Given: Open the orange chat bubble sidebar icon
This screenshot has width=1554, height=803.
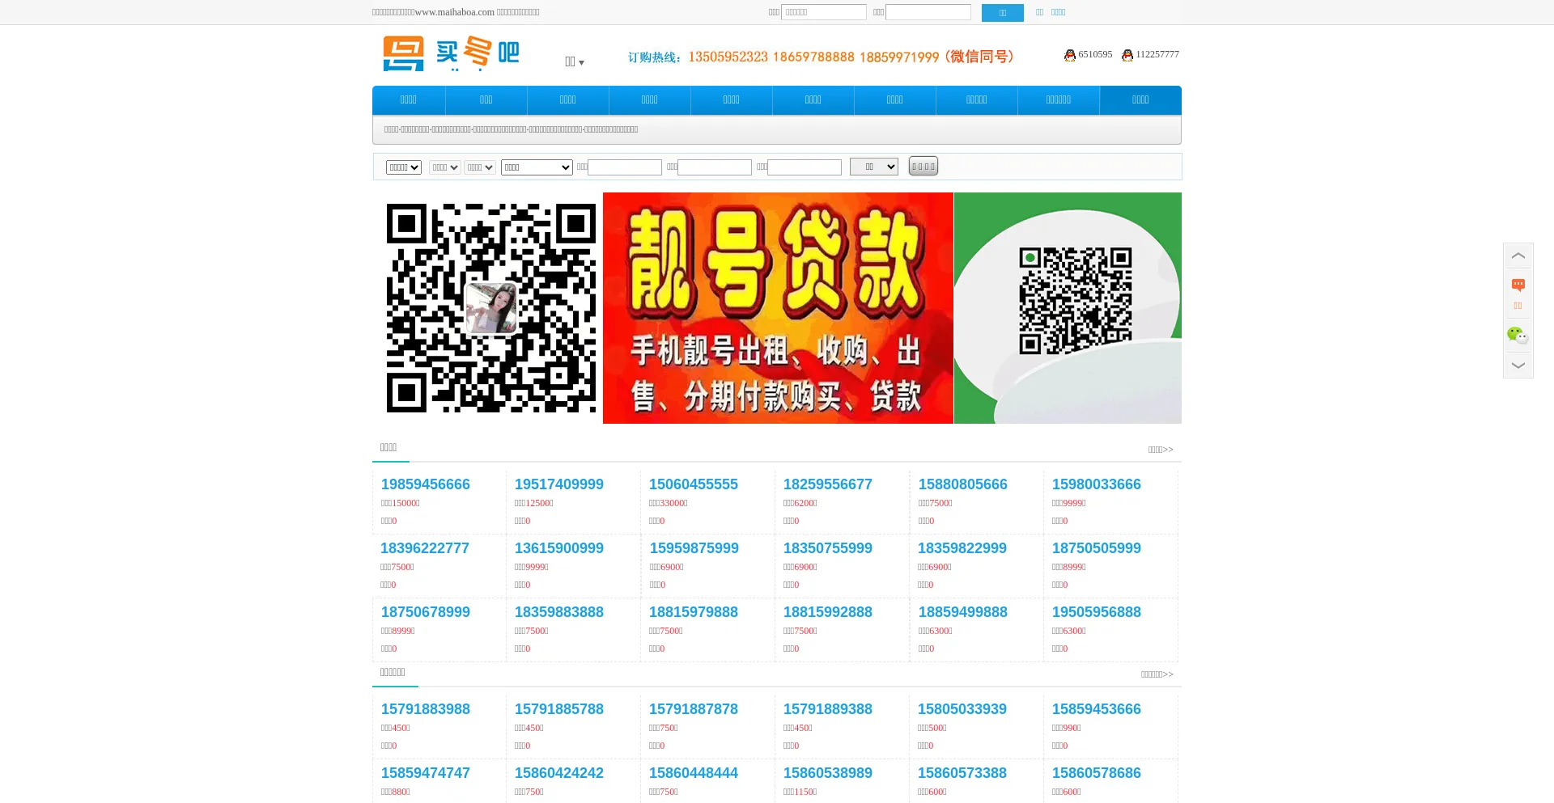Looking at the screenshot, I should pyautogui.click(x=1518, y=285).
